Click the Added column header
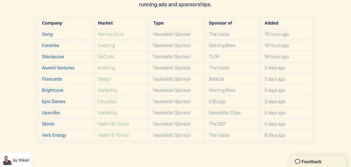The width and height of the screenshot is (351, 167). click(271, 23)
